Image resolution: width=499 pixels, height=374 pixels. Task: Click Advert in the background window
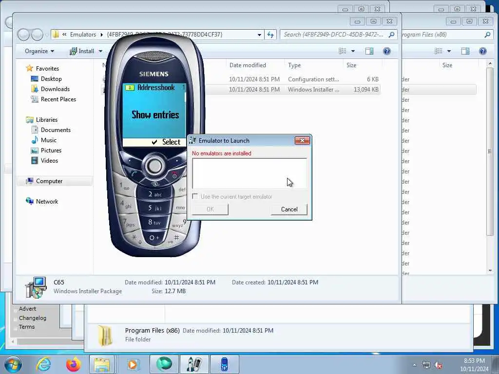coord(27,308)
